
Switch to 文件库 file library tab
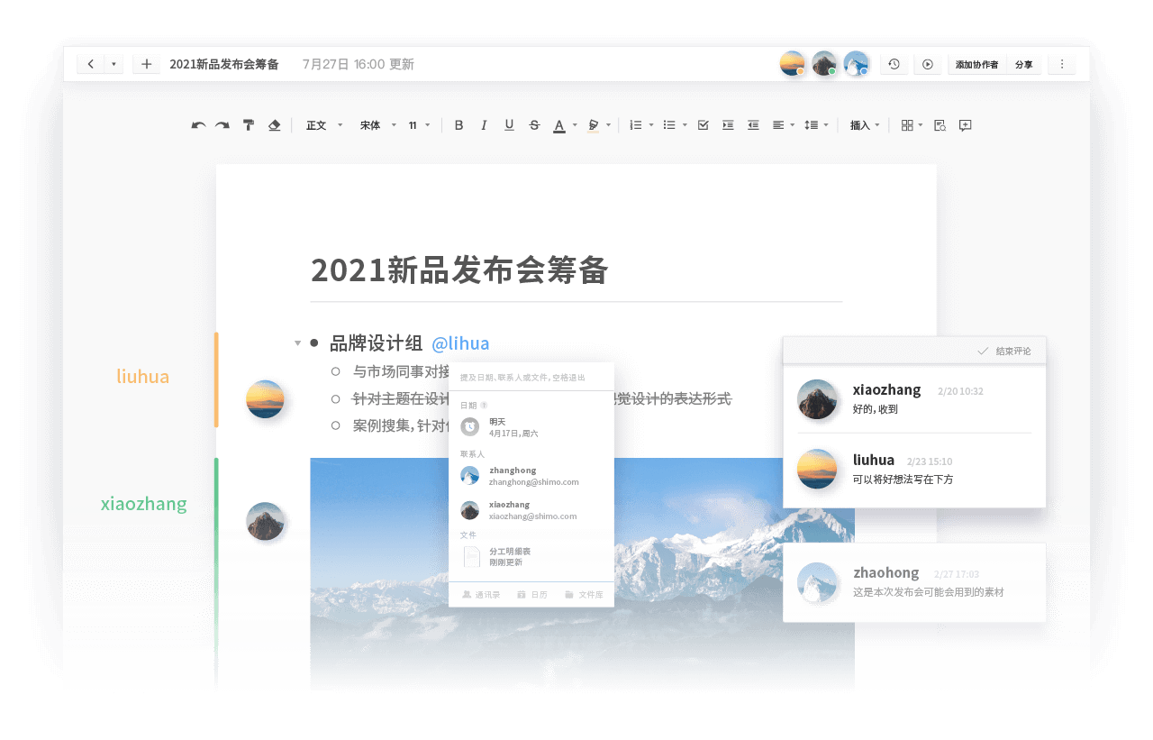point(584,595)
